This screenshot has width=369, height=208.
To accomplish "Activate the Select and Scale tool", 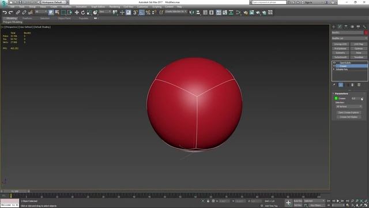I will click(x=89, y=13).
